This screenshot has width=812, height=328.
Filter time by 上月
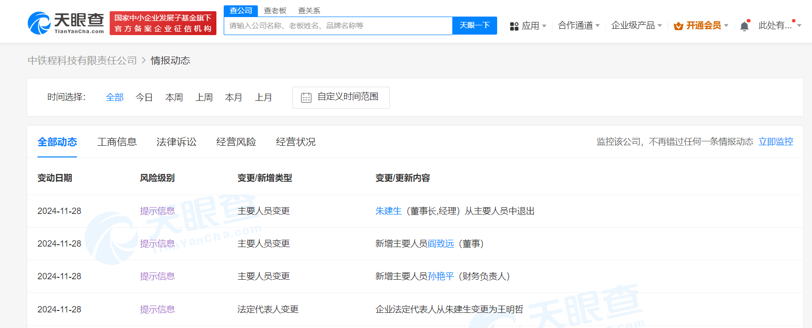(x=264, y=97)
